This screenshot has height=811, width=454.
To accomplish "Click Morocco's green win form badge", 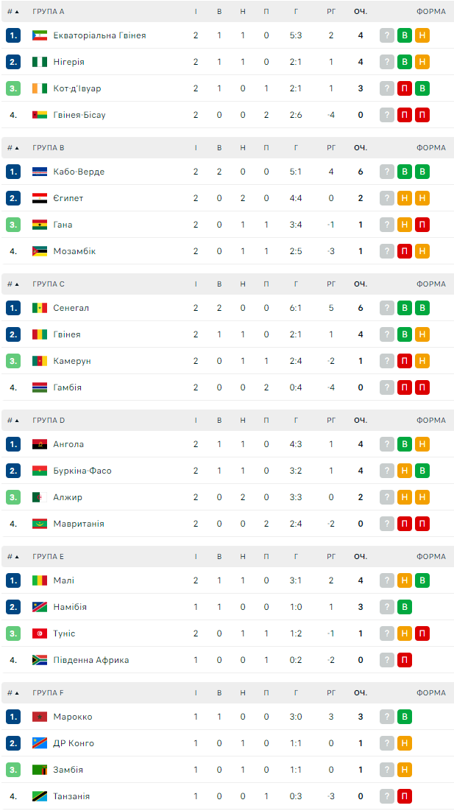I will tap(404, 717).
